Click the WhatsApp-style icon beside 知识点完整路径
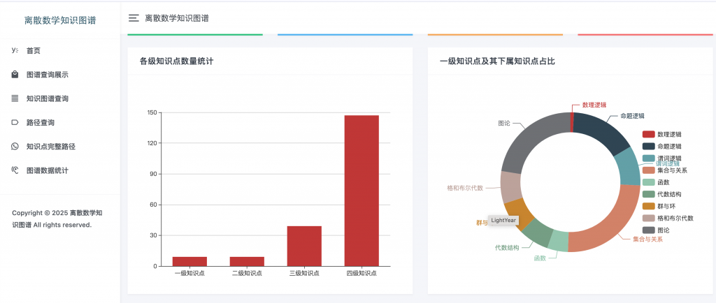 point(15,146)
